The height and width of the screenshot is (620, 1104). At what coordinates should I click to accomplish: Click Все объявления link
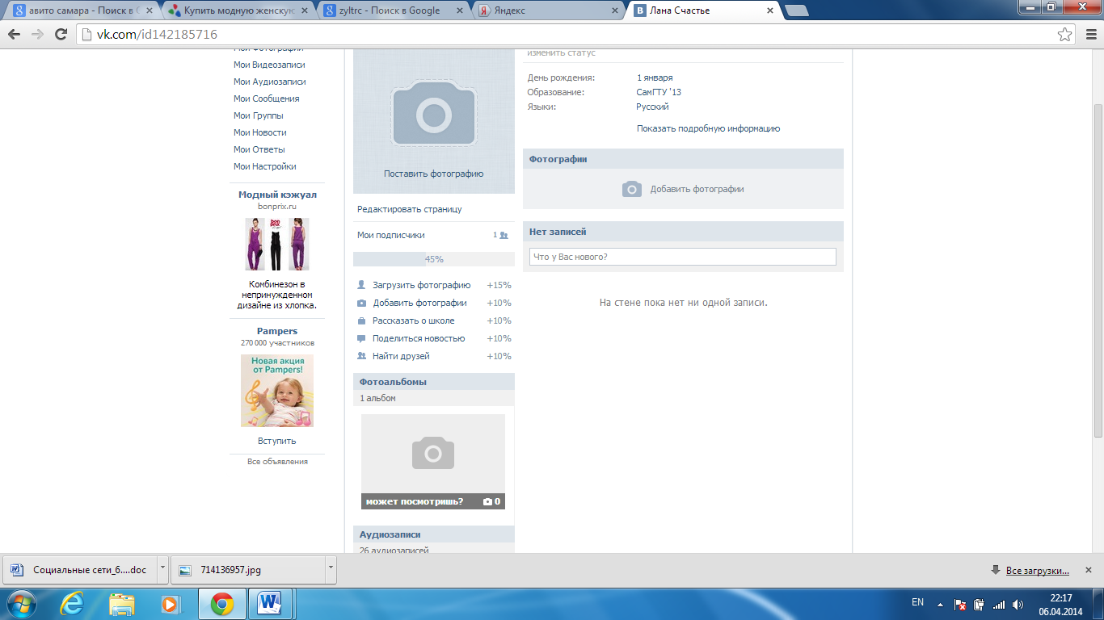277,461
